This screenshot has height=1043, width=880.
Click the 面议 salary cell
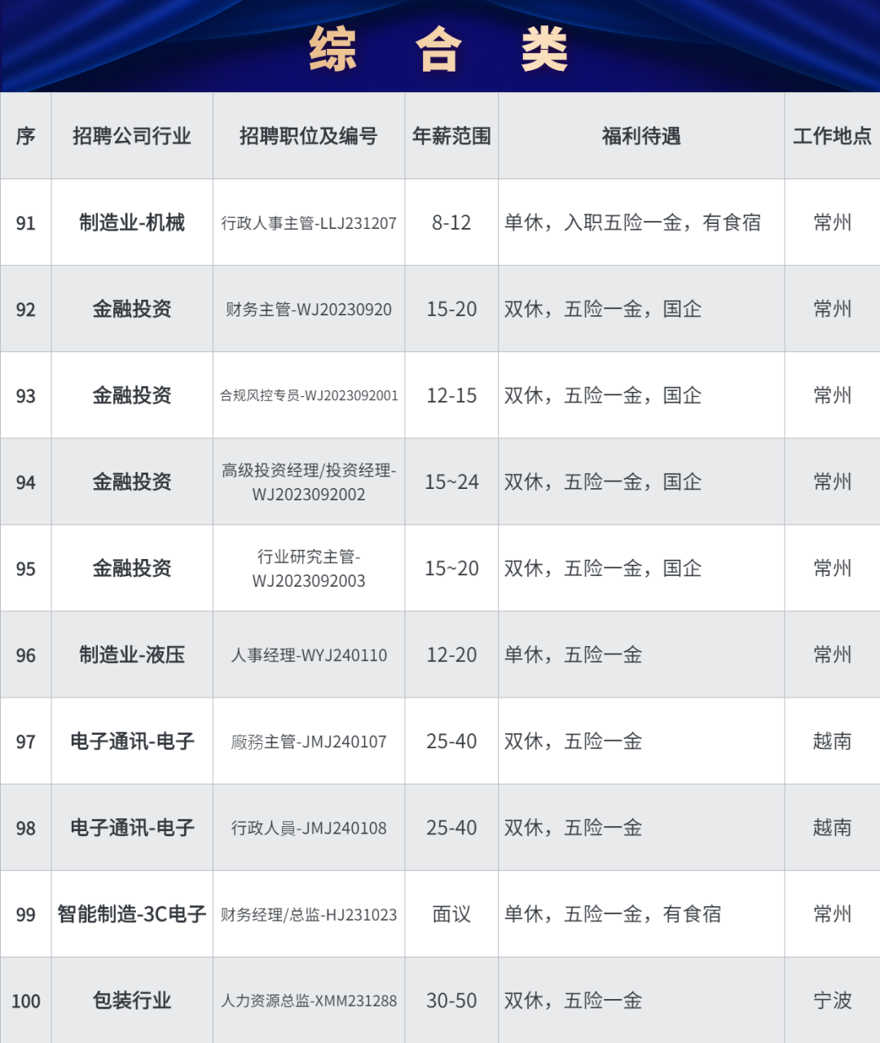pos(451,913)
